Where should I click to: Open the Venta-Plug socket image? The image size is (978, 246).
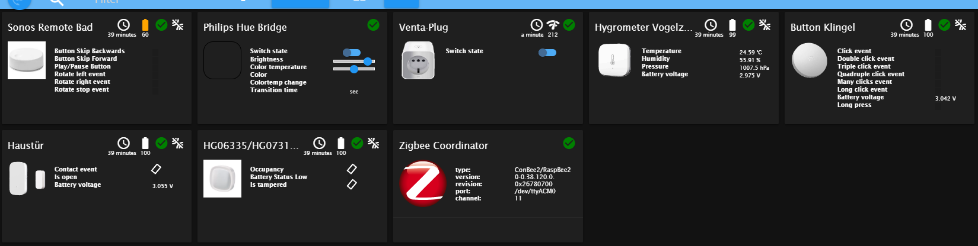(418, 60)
